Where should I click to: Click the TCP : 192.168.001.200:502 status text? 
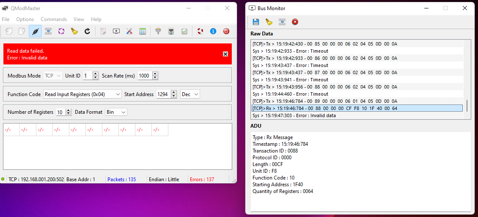point(36,179)
